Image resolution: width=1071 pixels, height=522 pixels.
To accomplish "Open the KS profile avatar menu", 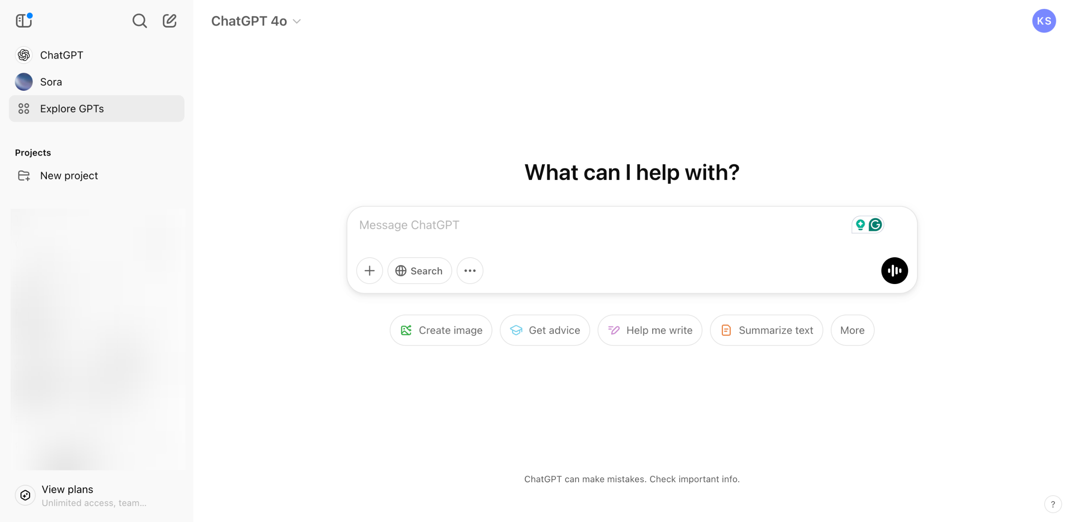I will click(x=1044, y=21).
